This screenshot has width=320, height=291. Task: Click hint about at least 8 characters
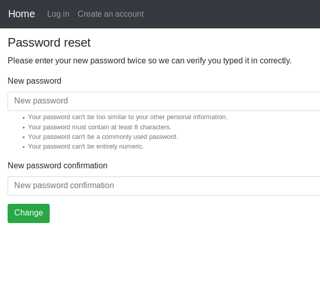99,127
